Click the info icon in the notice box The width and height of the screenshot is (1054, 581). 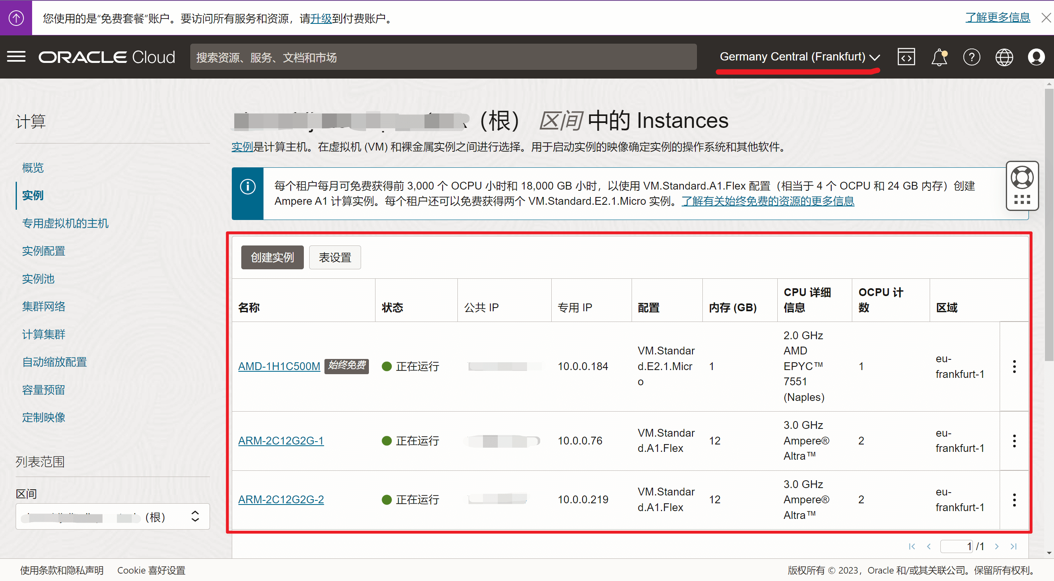tap(247, 187)
